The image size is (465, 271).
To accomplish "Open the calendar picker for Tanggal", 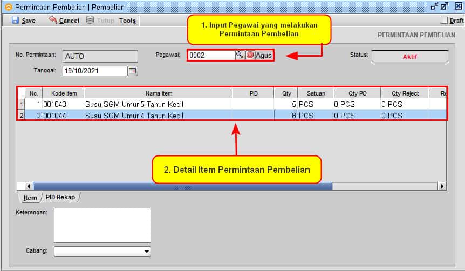I will coord(132,71).
